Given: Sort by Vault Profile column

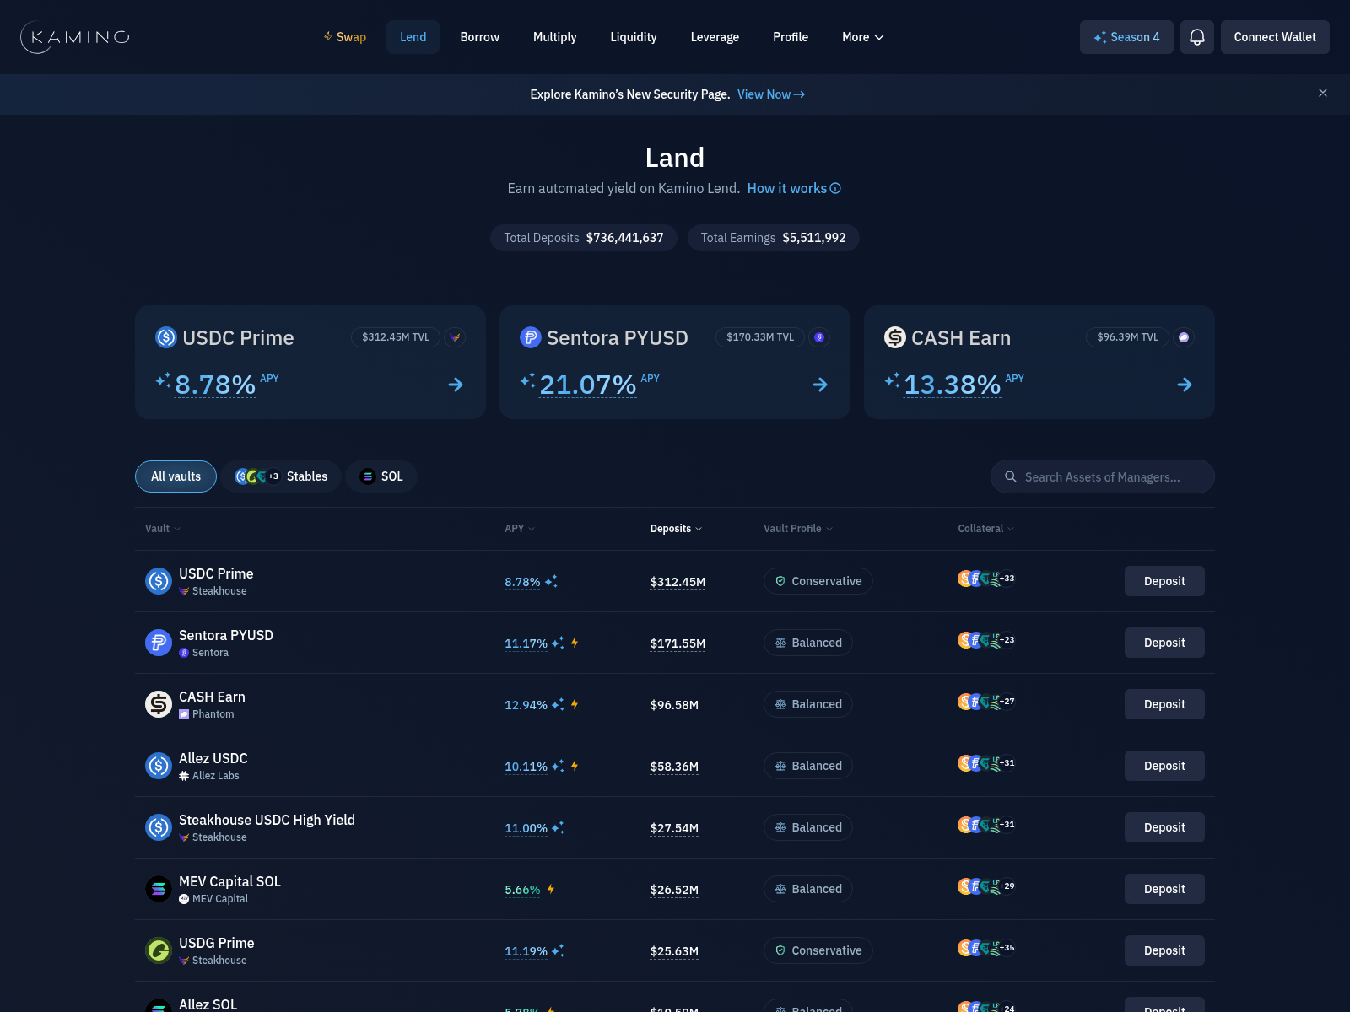Looking at the screenshot, I should click(x=798, y=529).
